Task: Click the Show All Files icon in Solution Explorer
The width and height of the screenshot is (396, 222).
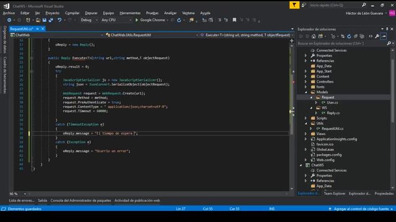Action: tap(362, 36)
